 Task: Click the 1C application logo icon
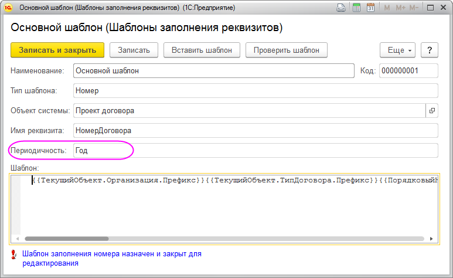tap(8, 8)
